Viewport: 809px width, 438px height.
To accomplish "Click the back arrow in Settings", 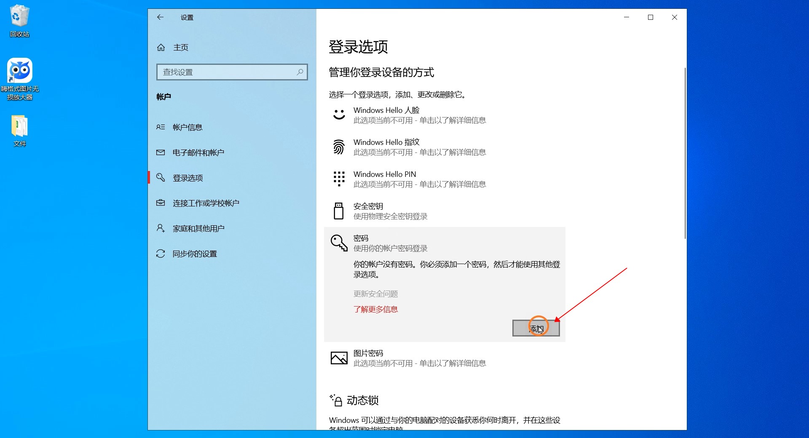I will click(160, 17).
